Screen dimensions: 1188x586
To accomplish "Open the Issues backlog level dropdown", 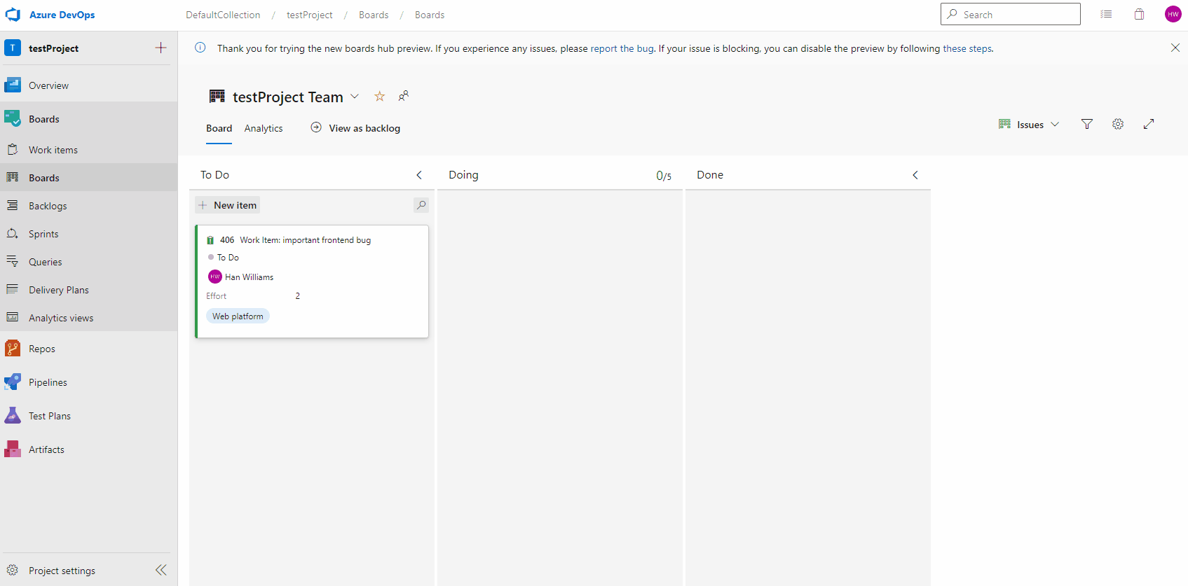I will pos(1028,125).
